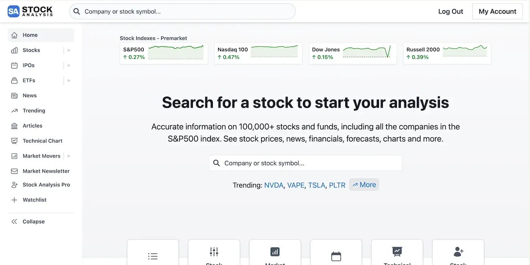Open Articles in the sidebar
The height and width of the screenshot is (265, 530).
(41, 126)
